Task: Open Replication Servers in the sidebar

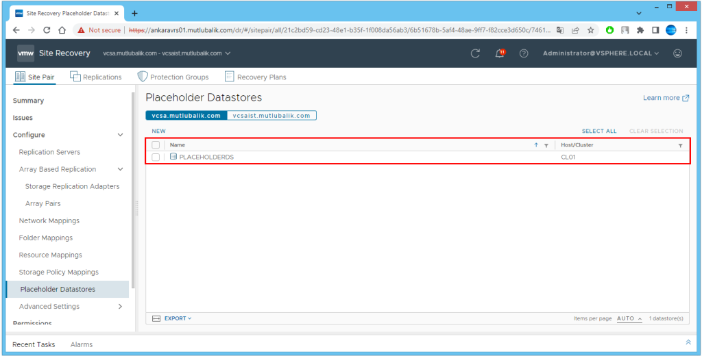Action: coord(49,152)
